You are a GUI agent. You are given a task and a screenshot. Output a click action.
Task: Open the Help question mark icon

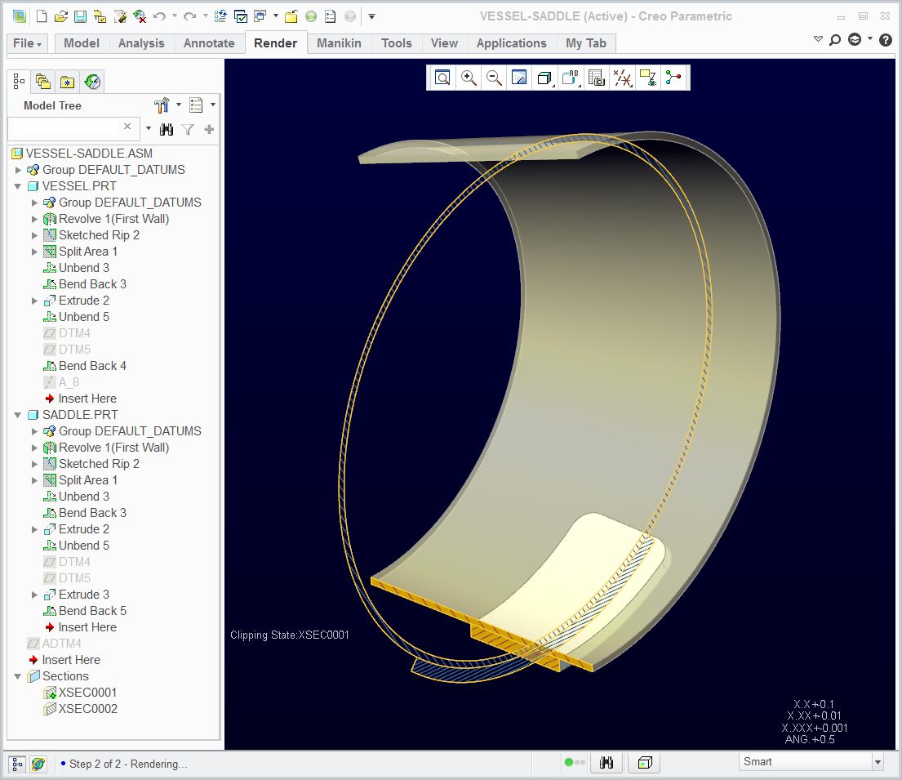pyautogui.click(x=886, y=40)
